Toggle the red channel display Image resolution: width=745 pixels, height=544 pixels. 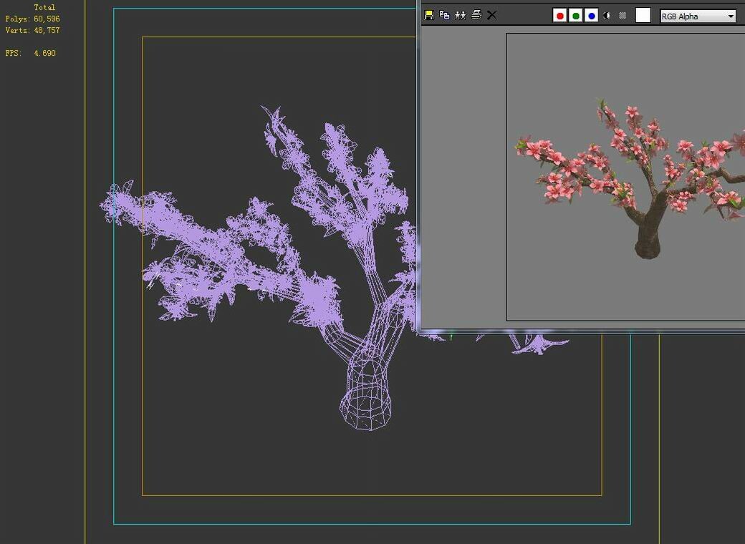tap(559, 15)
